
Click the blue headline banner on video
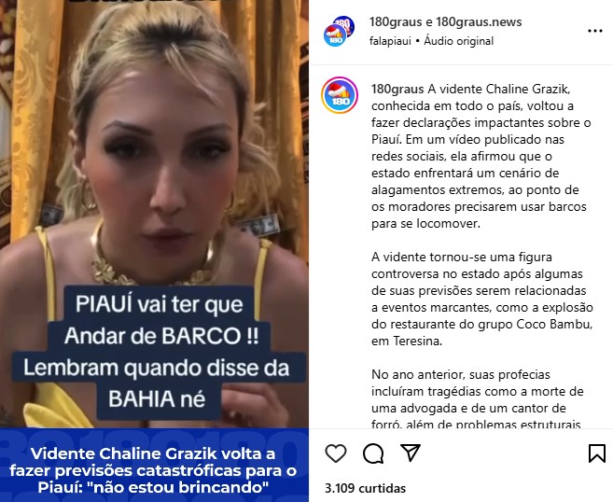(x=154, y=466)
